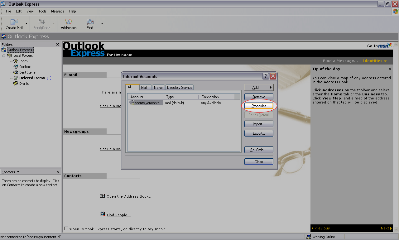Select the Drafts folder in tree
The height and width of the screenshot is (240, 399).
point(24,84)
